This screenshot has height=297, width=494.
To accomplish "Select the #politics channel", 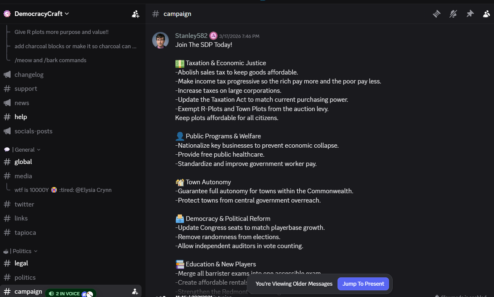I will click(25, 277).
